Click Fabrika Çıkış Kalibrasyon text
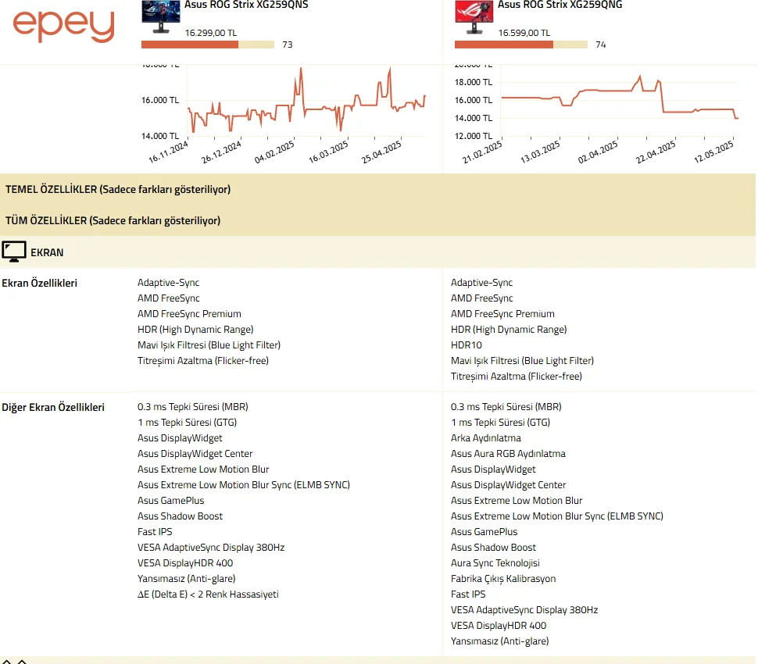Viewport: 758px width, 664px height. pyautogui.click(x=503, y=579)
